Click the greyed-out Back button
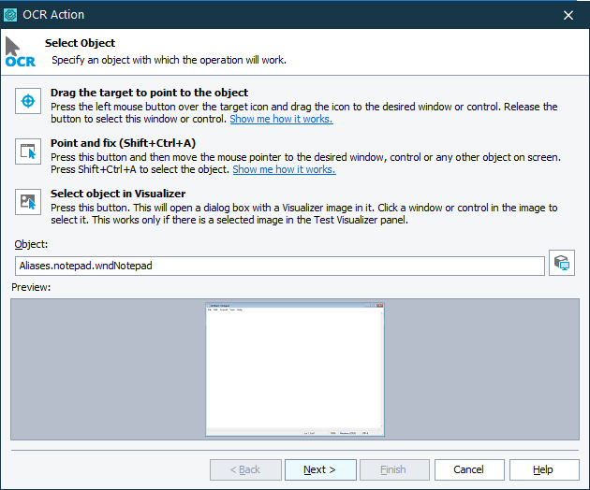 pos(245,469)
